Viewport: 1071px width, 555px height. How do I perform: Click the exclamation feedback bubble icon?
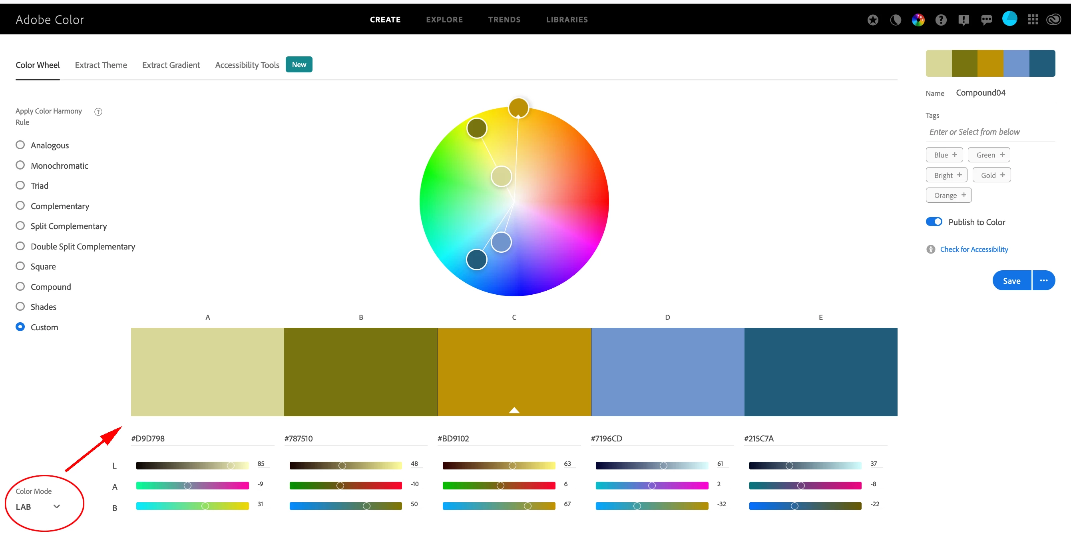(x=964, y=20)
